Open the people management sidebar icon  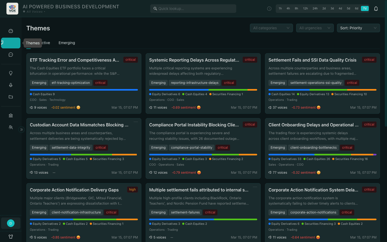click(x=10, y=127)
